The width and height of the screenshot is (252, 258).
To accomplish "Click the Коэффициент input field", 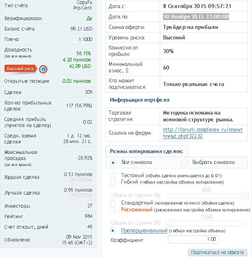I will click(194, 239).
